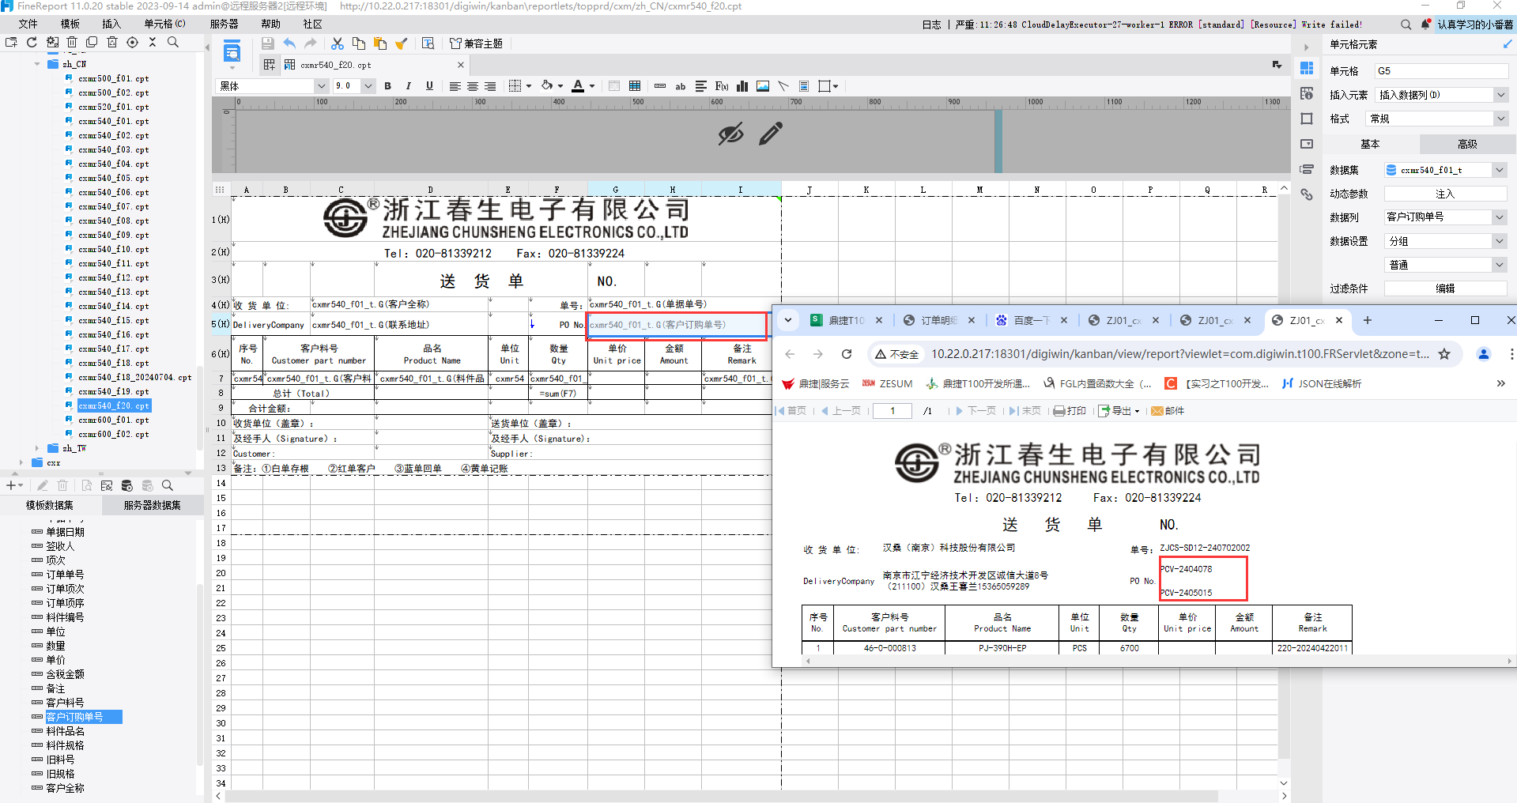Toggle the crossed-out eye visibility icon
Screen dimensions: 1517x803
pyautogui.click(x=731, y=134)
